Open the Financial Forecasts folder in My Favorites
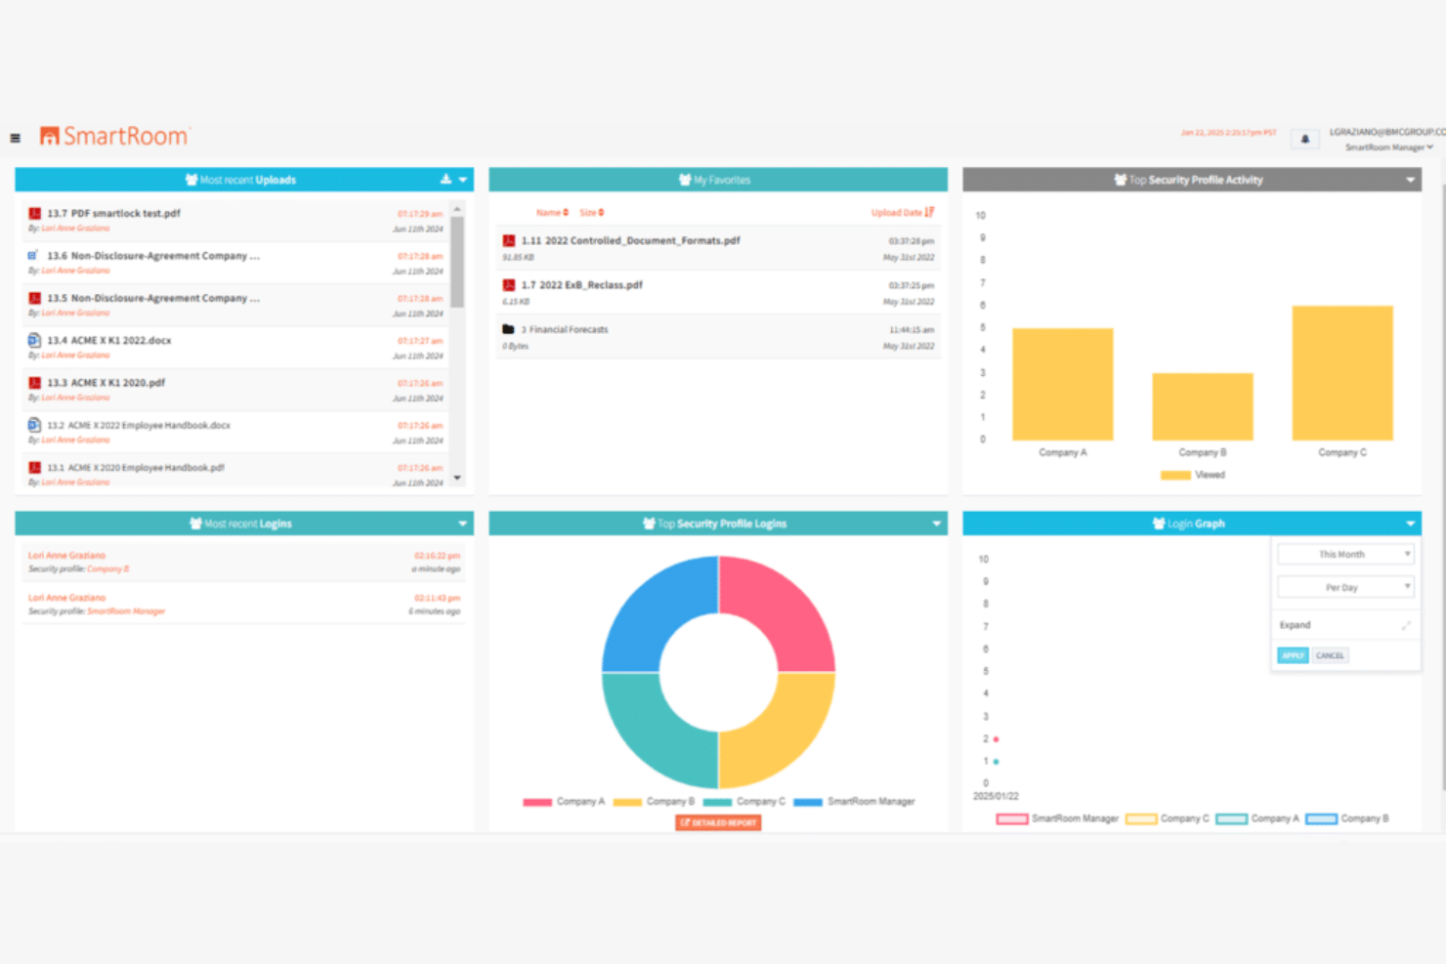Viewport: 1446px width, 964px height. coord(567,329)
